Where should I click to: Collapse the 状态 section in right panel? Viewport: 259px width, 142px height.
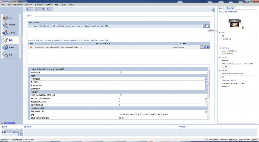coord(220,33)
